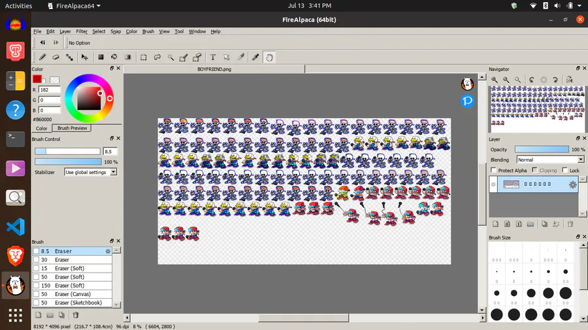
Task: Switch to Brush Preview tab
Action: click(72, 128)
